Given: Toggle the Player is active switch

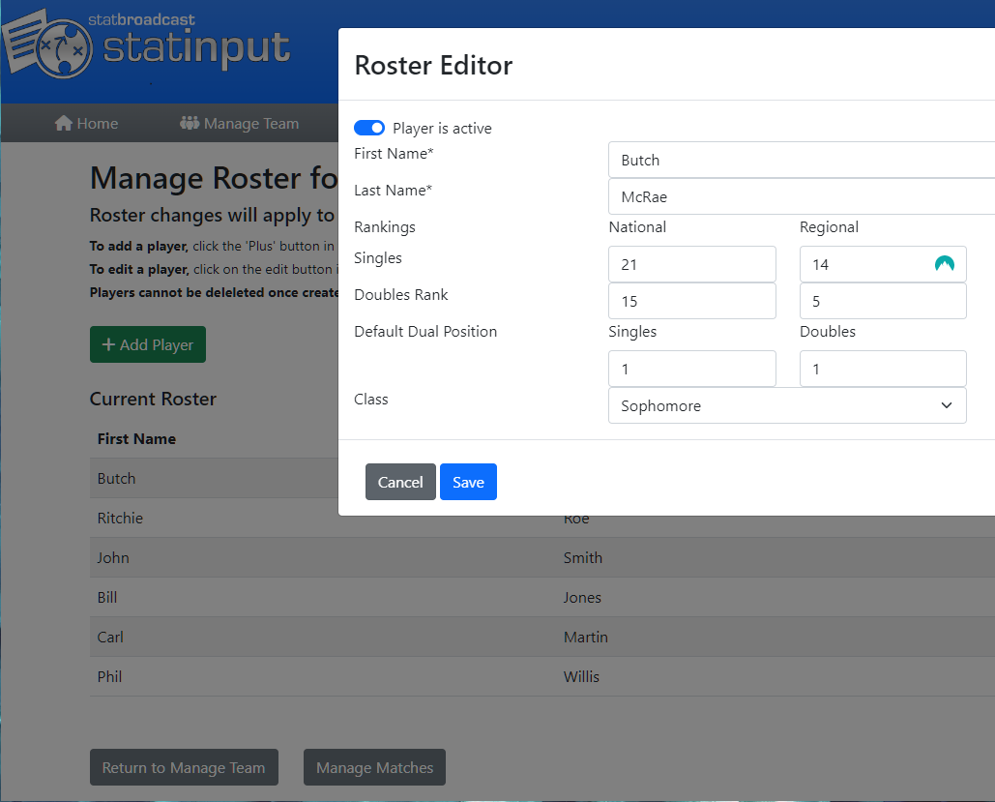Looking at the screenshot, I should [x=369, y=128].
